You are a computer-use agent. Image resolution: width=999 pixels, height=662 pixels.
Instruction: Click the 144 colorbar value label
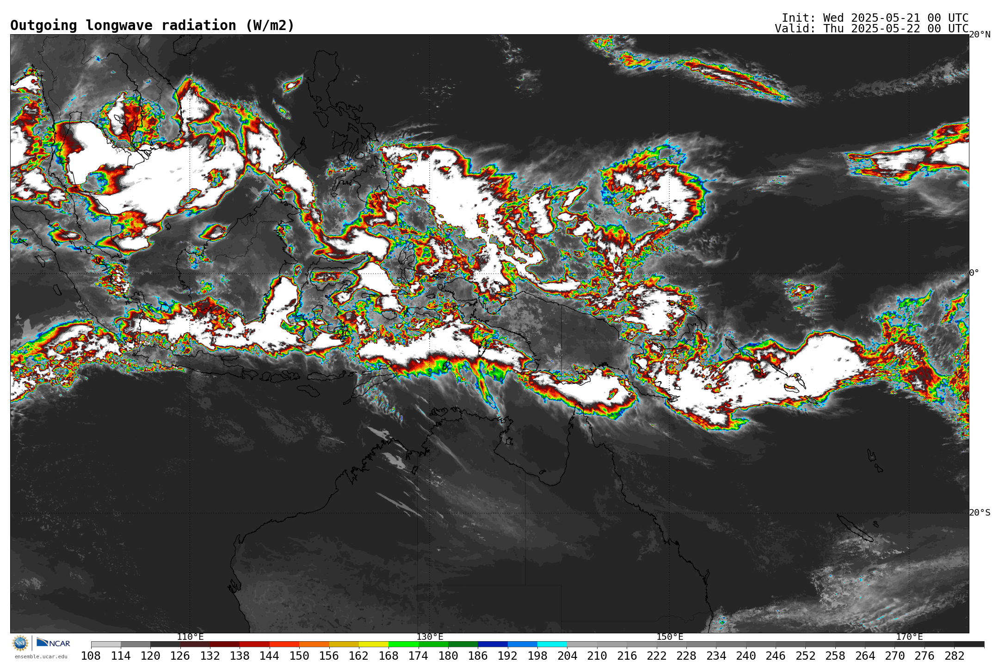(x=270, y=656)
